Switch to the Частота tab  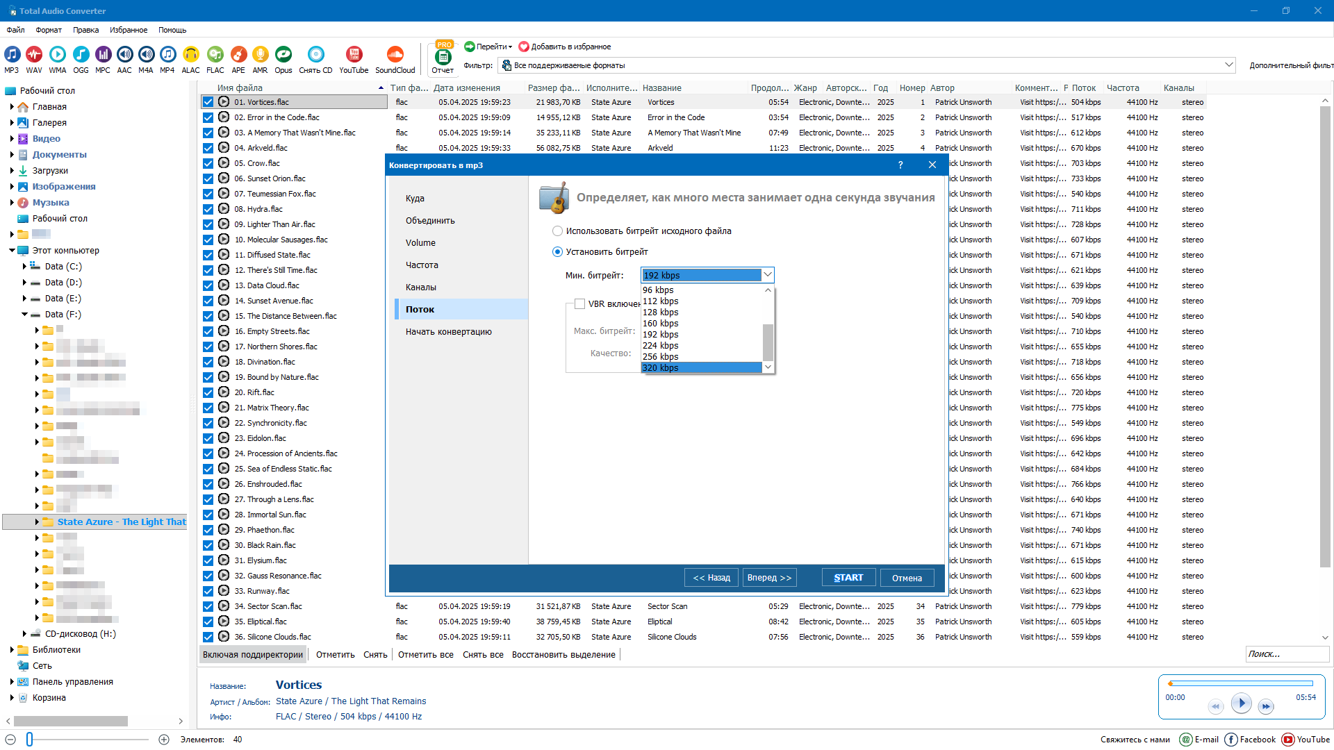422,265
